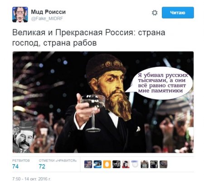
Task: Open the second liker avatar with blue screen
Action: point(97,164)
